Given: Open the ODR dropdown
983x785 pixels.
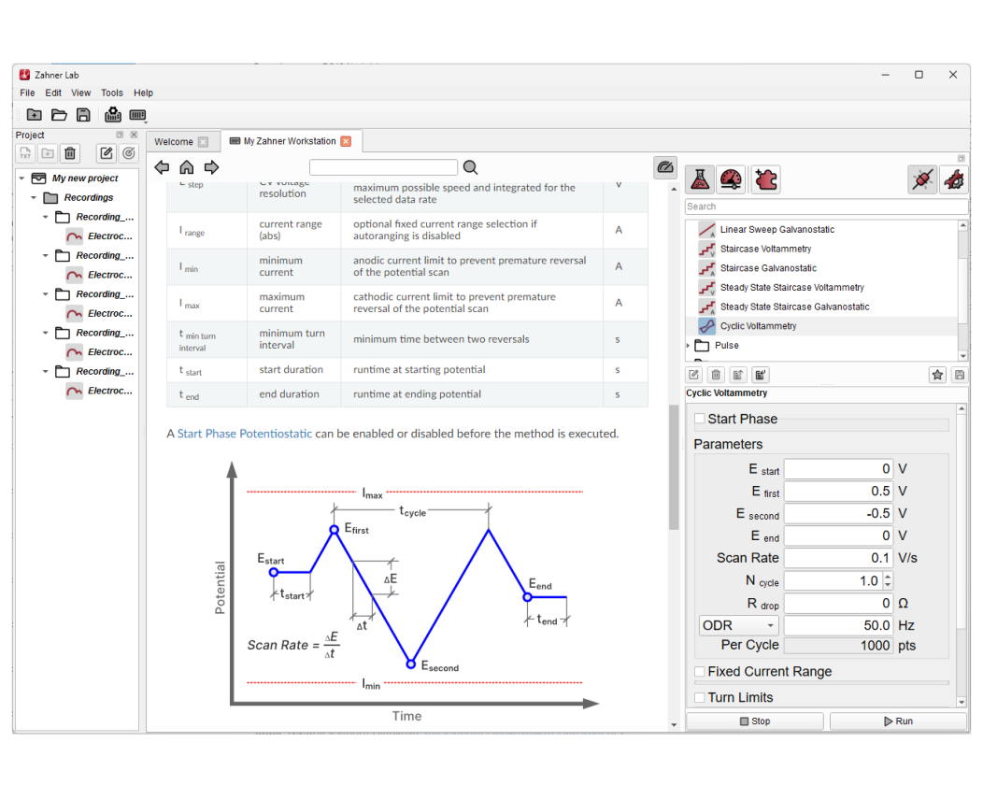Looking at the screenshot, I should pos(738,625).
